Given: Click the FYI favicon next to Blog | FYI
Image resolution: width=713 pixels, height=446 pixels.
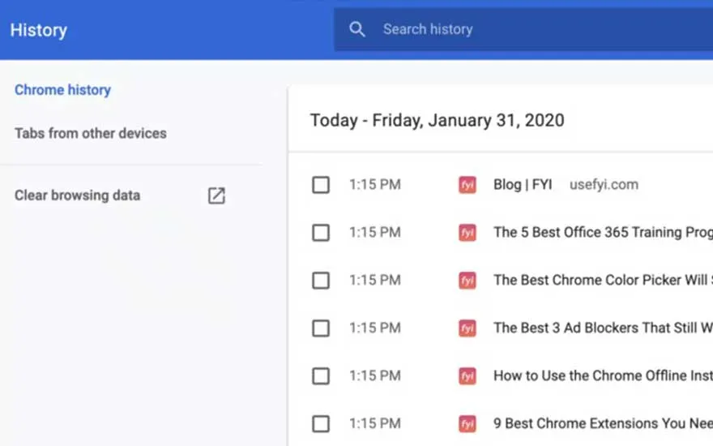Looking at the screenshot, I should pyautogui.click(x=468, y=185).
